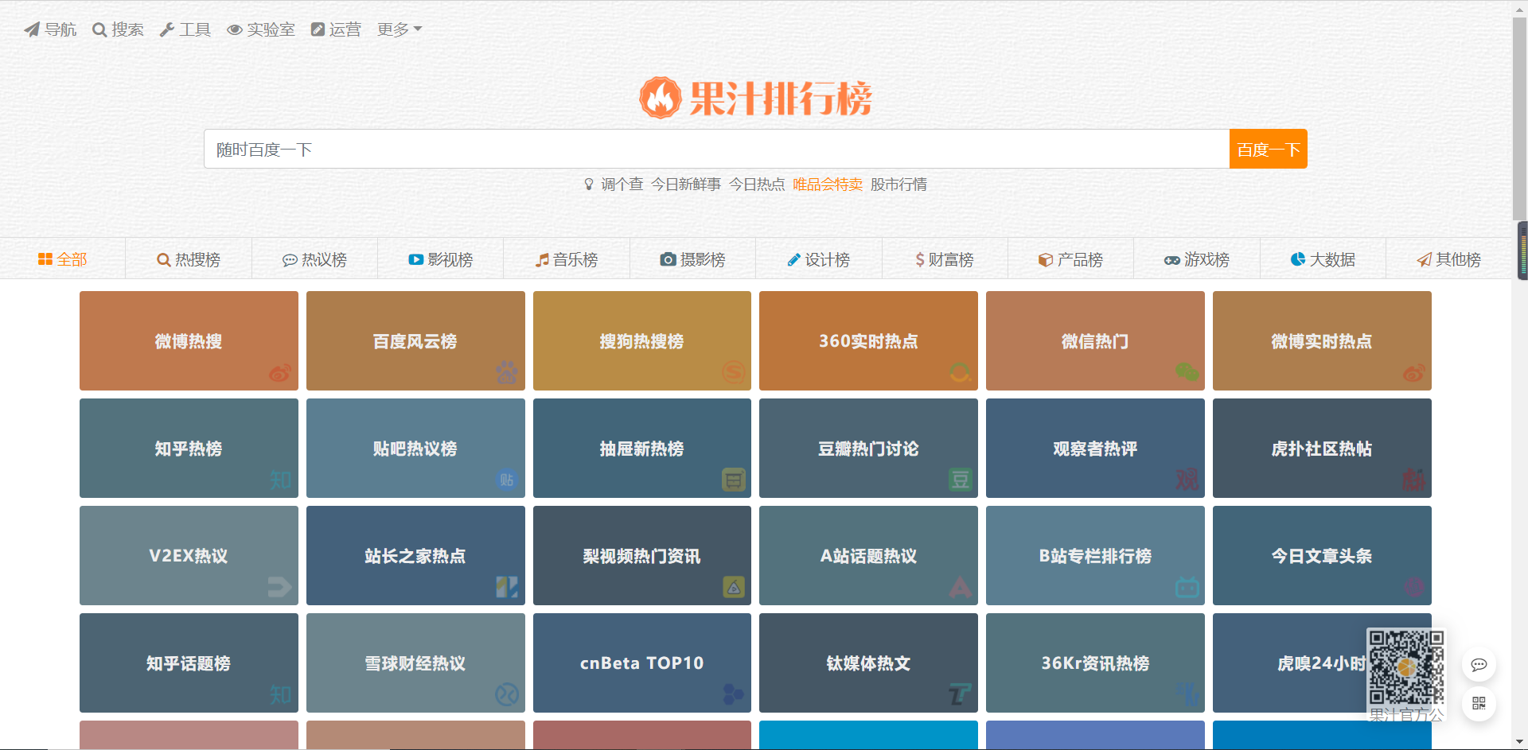Click the music note icon on the 音乐榜 tab
Viewport: 1528px width, 750px height.
point(542,259)
